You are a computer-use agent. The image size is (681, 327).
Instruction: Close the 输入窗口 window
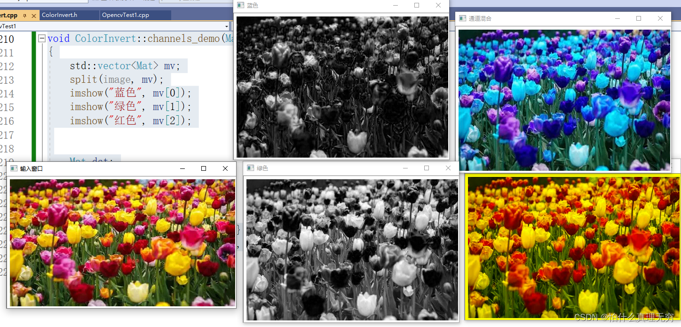pyautogui.click(x=225, y=168)
